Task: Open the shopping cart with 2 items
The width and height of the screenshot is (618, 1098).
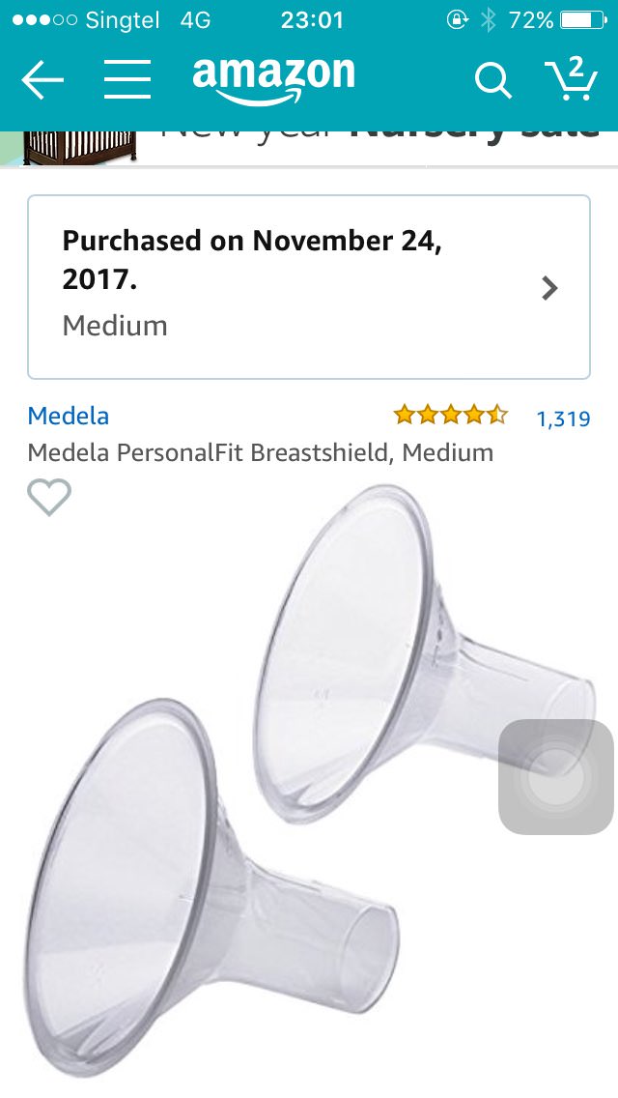Action: click(x=571, y=78)
